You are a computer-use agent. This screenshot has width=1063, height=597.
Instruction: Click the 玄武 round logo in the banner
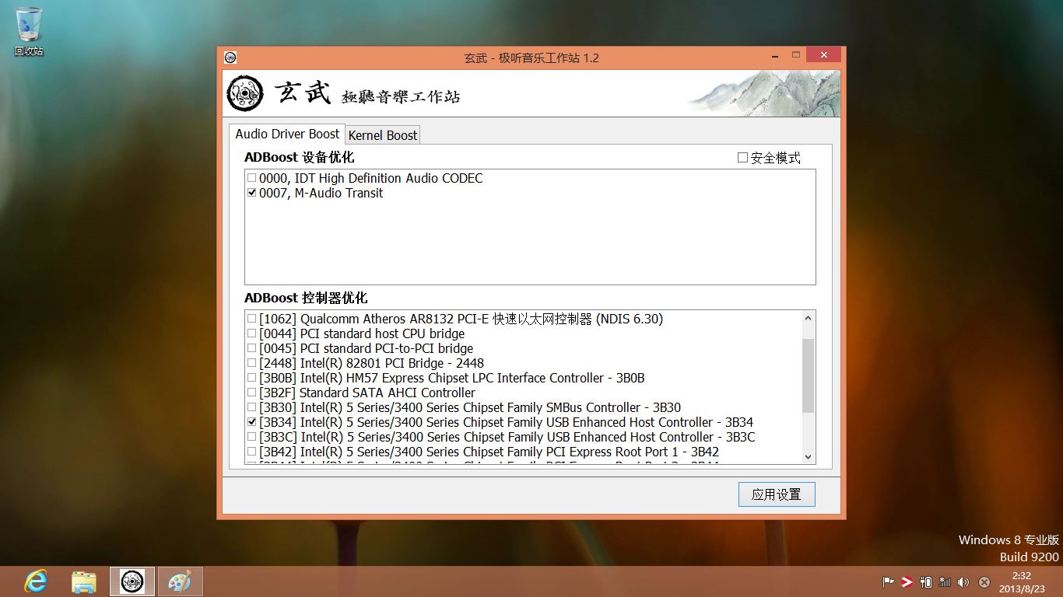pos(245,94)
